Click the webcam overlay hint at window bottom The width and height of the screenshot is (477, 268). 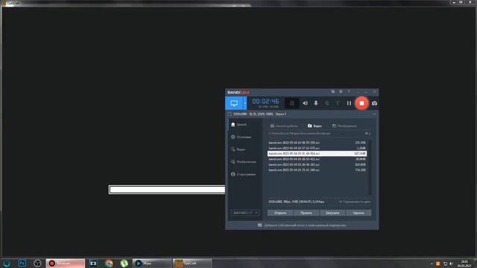click(302, 226)
